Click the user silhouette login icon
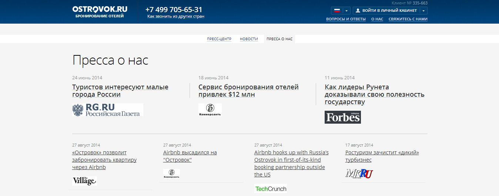 coord(358,11)
